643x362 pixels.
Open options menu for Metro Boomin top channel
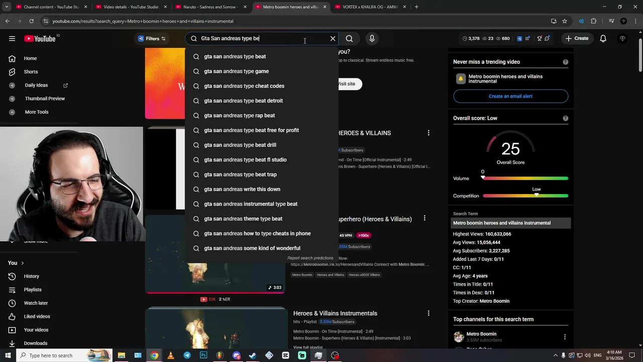(565, 337)
